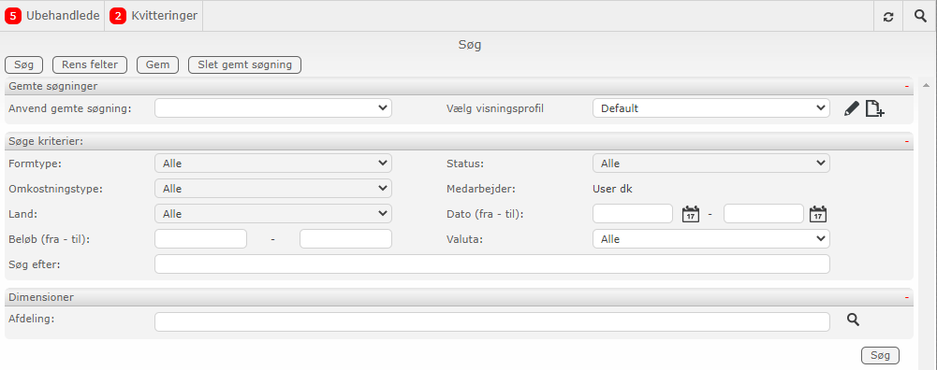
Task: Click the refresh icon in top bar
Action: coord(888,17)
